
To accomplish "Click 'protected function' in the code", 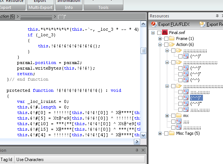I will pos(30,90).
